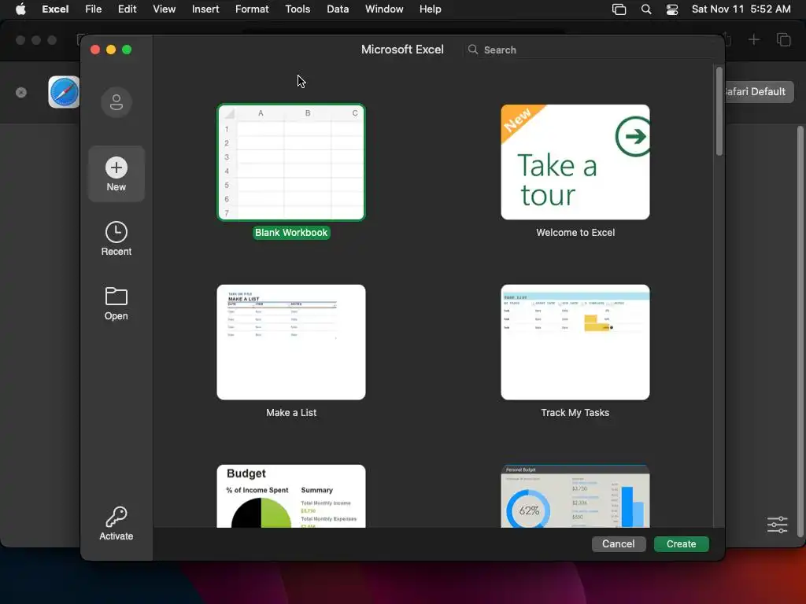Open the File menu
This screenshot has width=806, height=604.
[x=93, y=9]
